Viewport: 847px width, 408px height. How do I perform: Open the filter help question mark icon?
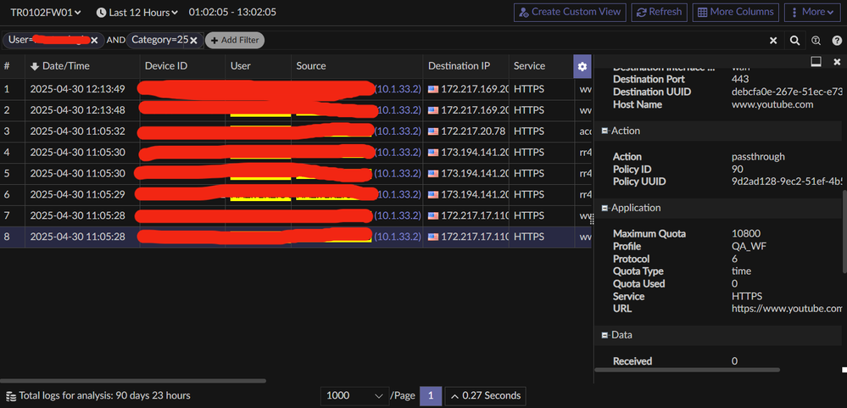(x=837, y=41)
